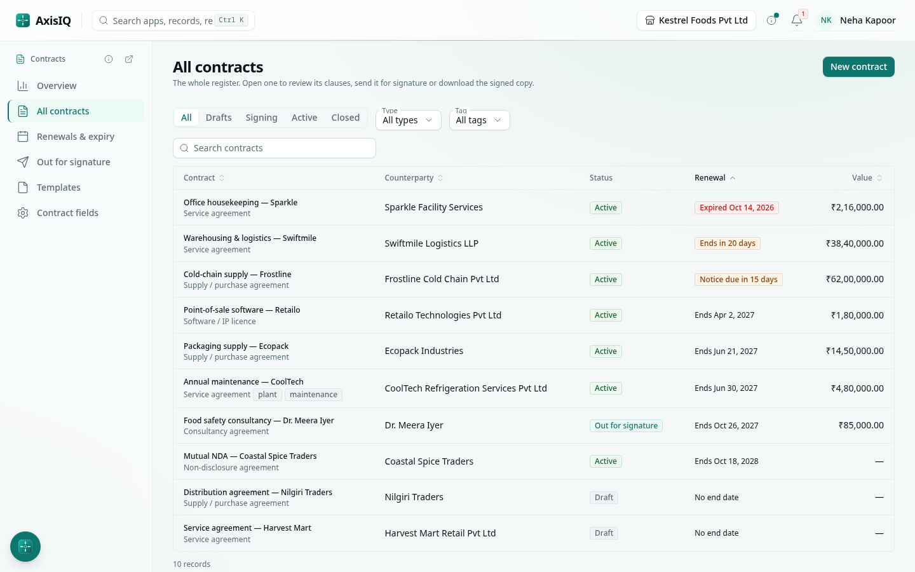Switch to the Signing tab
Image resolution: width=915 pixels, height=572 pixels.
(x=261, y=118)
